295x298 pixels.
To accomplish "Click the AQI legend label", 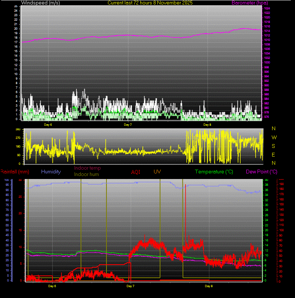I will [136, 172].
